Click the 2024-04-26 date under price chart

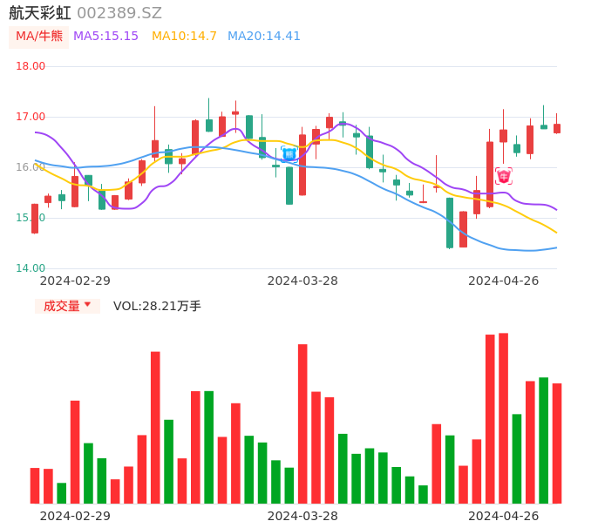pyautogui.click(x=504, y=281)
